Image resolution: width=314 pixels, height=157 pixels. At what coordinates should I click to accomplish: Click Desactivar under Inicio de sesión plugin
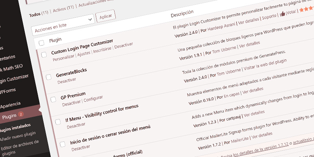point(81,148)
